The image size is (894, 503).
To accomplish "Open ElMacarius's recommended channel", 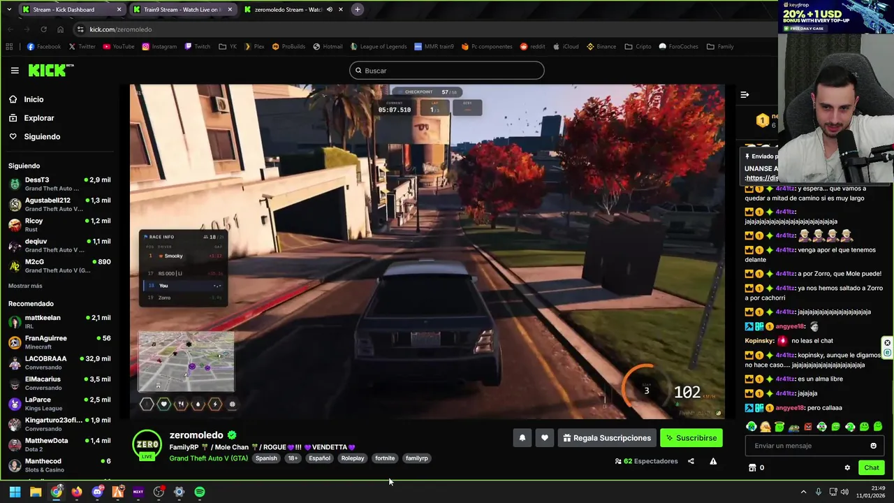I will pyautogui.click(x=59, y=383).
